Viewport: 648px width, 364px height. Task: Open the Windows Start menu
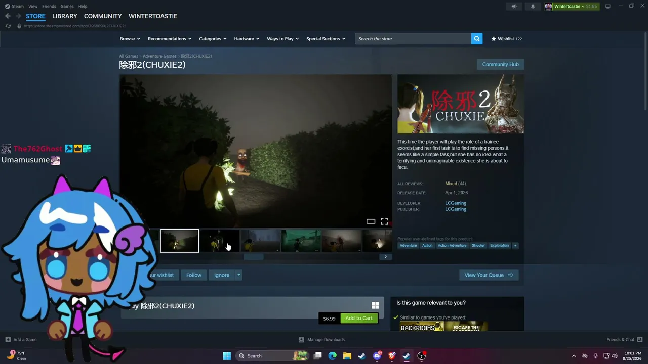point(227,356)
